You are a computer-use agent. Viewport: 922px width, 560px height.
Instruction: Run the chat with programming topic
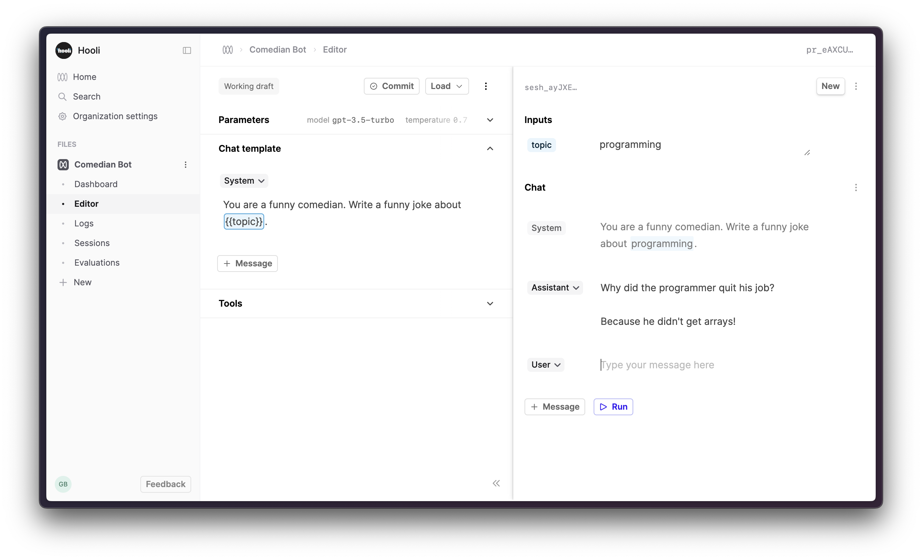[x=613, y=407]
